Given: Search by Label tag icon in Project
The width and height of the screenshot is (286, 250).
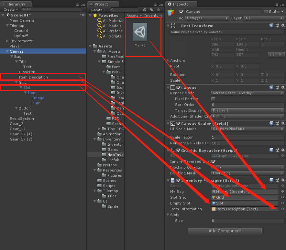Looking at the screenshot, I should pyautogui.click(x=151, y=10).
